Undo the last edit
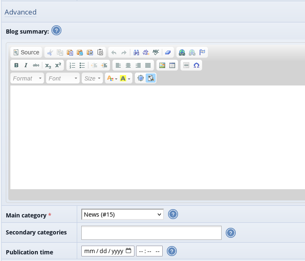 click(114, 52)
